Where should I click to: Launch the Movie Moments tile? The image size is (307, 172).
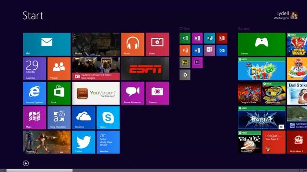(x=133, y=93)
